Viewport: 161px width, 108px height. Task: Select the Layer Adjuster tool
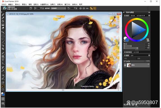tap(3, 33)
